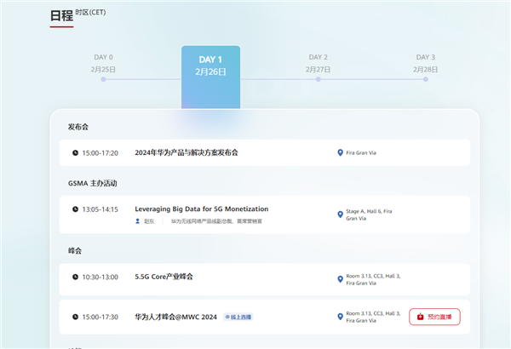The image size is (511, 349).
Task: Click clock icon next to 15:00-17:20
Action: pos(75,153)
